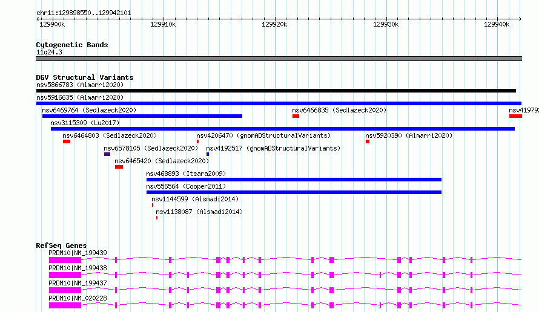Click the large magenta exon of NM_020228
Viewport: 539px width, 312px height.
tap(65, 305)
